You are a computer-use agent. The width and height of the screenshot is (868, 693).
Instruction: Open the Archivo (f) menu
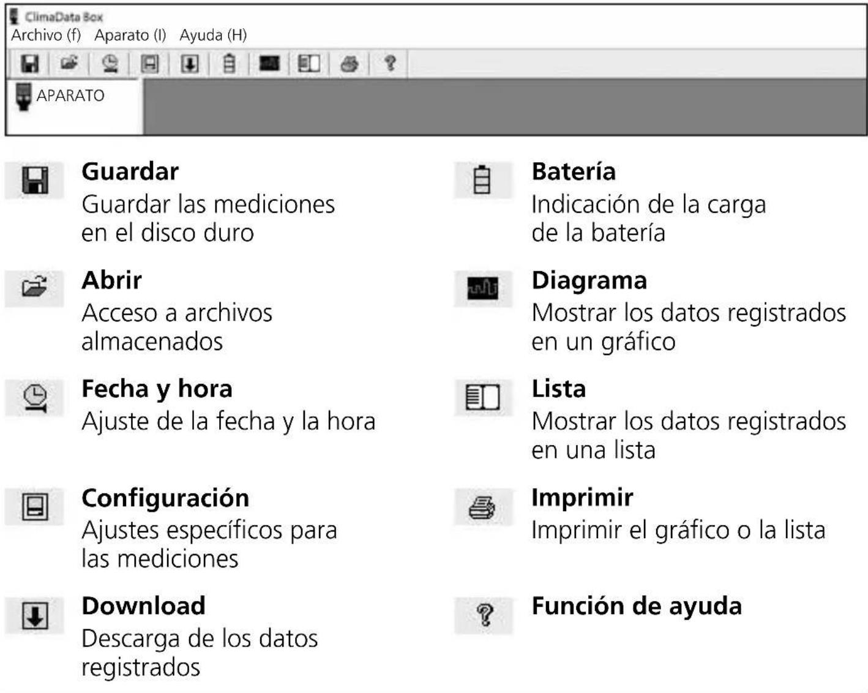click(46, 35)
